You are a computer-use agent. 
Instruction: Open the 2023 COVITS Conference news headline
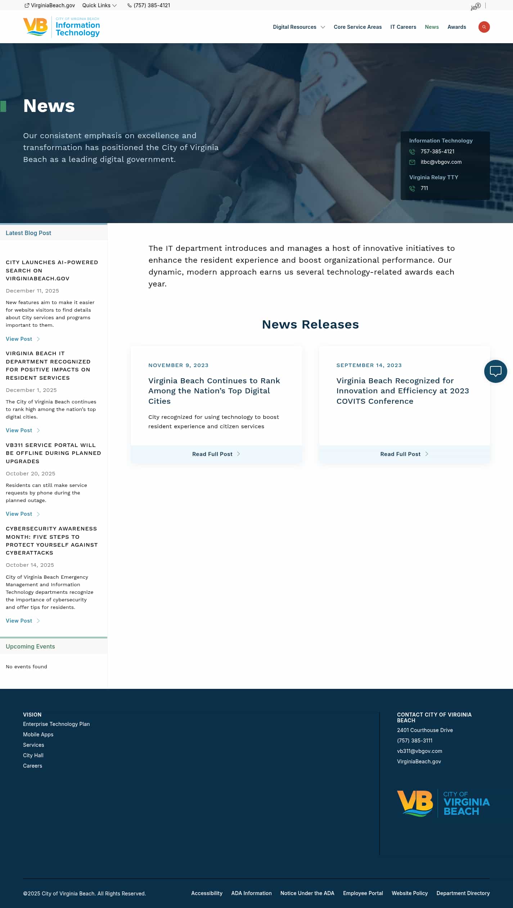coord(402,391)
